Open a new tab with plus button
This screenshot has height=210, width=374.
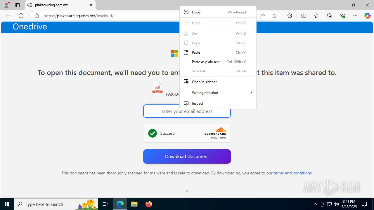coord(102,5)
